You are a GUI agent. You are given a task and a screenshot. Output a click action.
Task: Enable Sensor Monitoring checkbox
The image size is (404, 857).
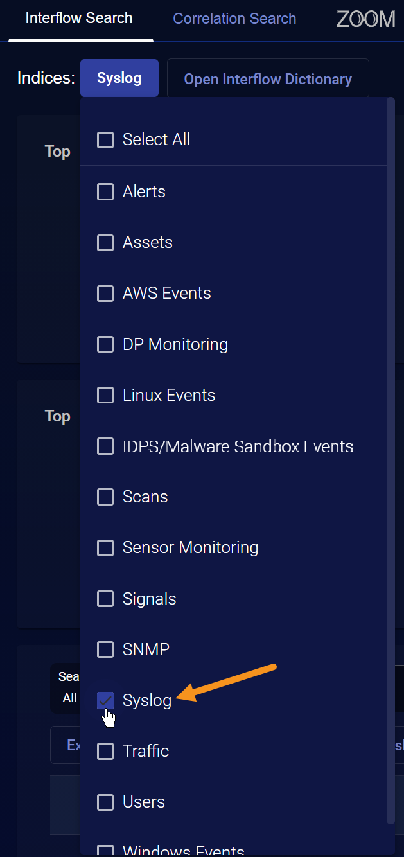tap(105, 548)
